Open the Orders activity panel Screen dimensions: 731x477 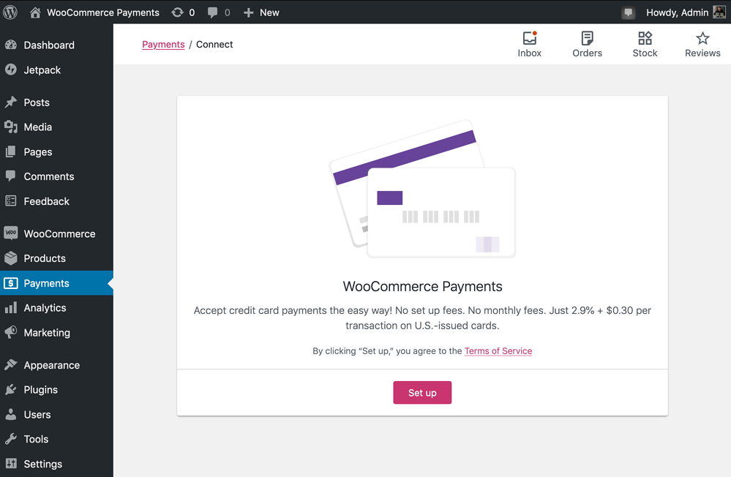coord(587,42)
